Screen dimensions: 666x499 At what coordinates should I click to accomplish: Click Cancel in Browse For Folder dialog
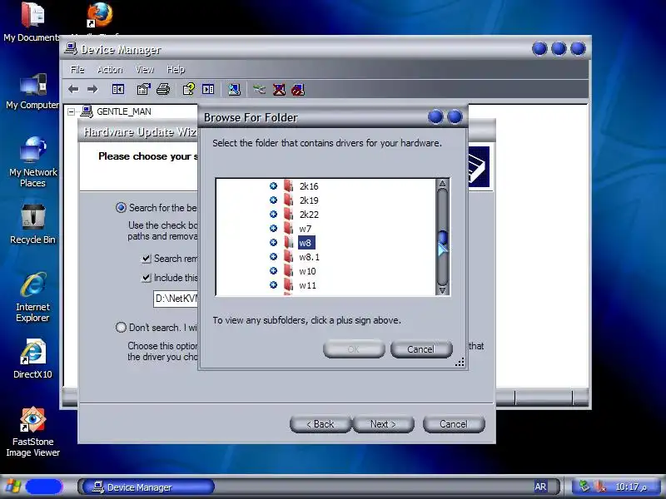coord(421,348)
